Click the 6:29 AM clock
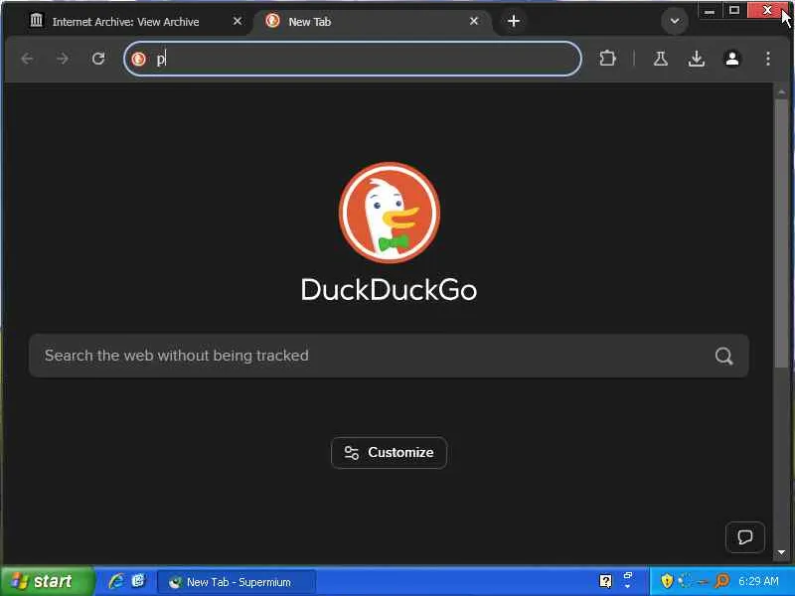This screenshot has width=795, height=596. tap(758, 581)
